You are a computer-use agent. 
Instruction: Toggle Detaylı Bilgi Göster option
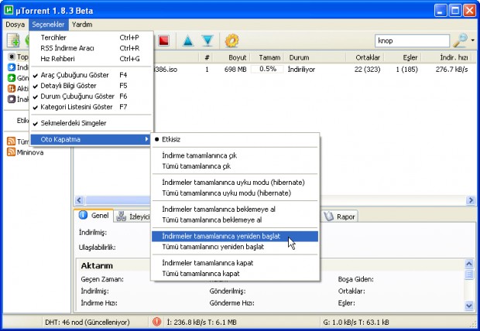coord(91,86)
